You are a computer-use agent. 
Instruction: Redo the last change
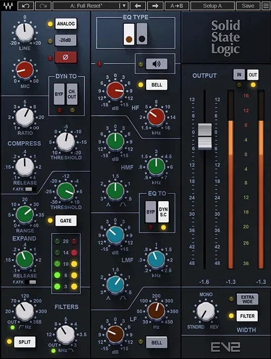[x=43, y=6]
